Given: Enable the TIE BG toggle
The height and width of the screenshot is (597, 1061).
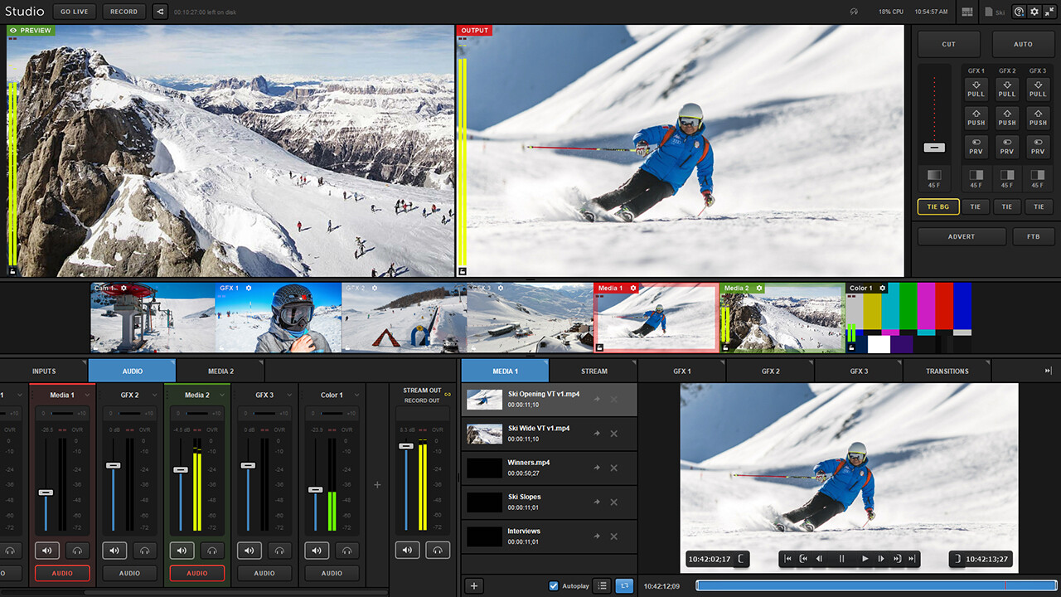Looking at the screenshot, I should click(x=938, y=206).
